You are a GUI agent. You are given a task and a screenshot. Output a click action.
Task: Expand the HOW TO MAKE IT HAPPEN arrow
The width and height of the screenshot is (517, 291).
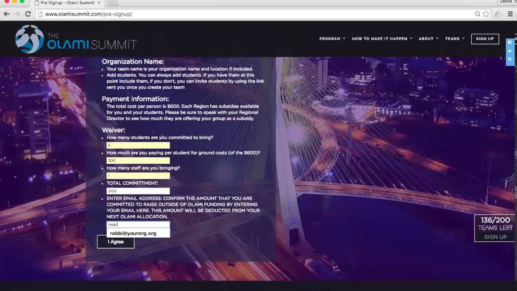pos(411,39)
